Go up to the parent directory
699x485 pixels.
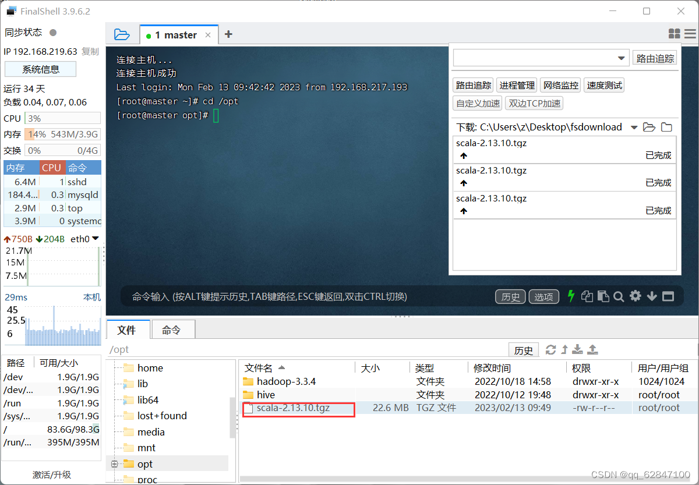pyautogui.click(x=564, y=349)
